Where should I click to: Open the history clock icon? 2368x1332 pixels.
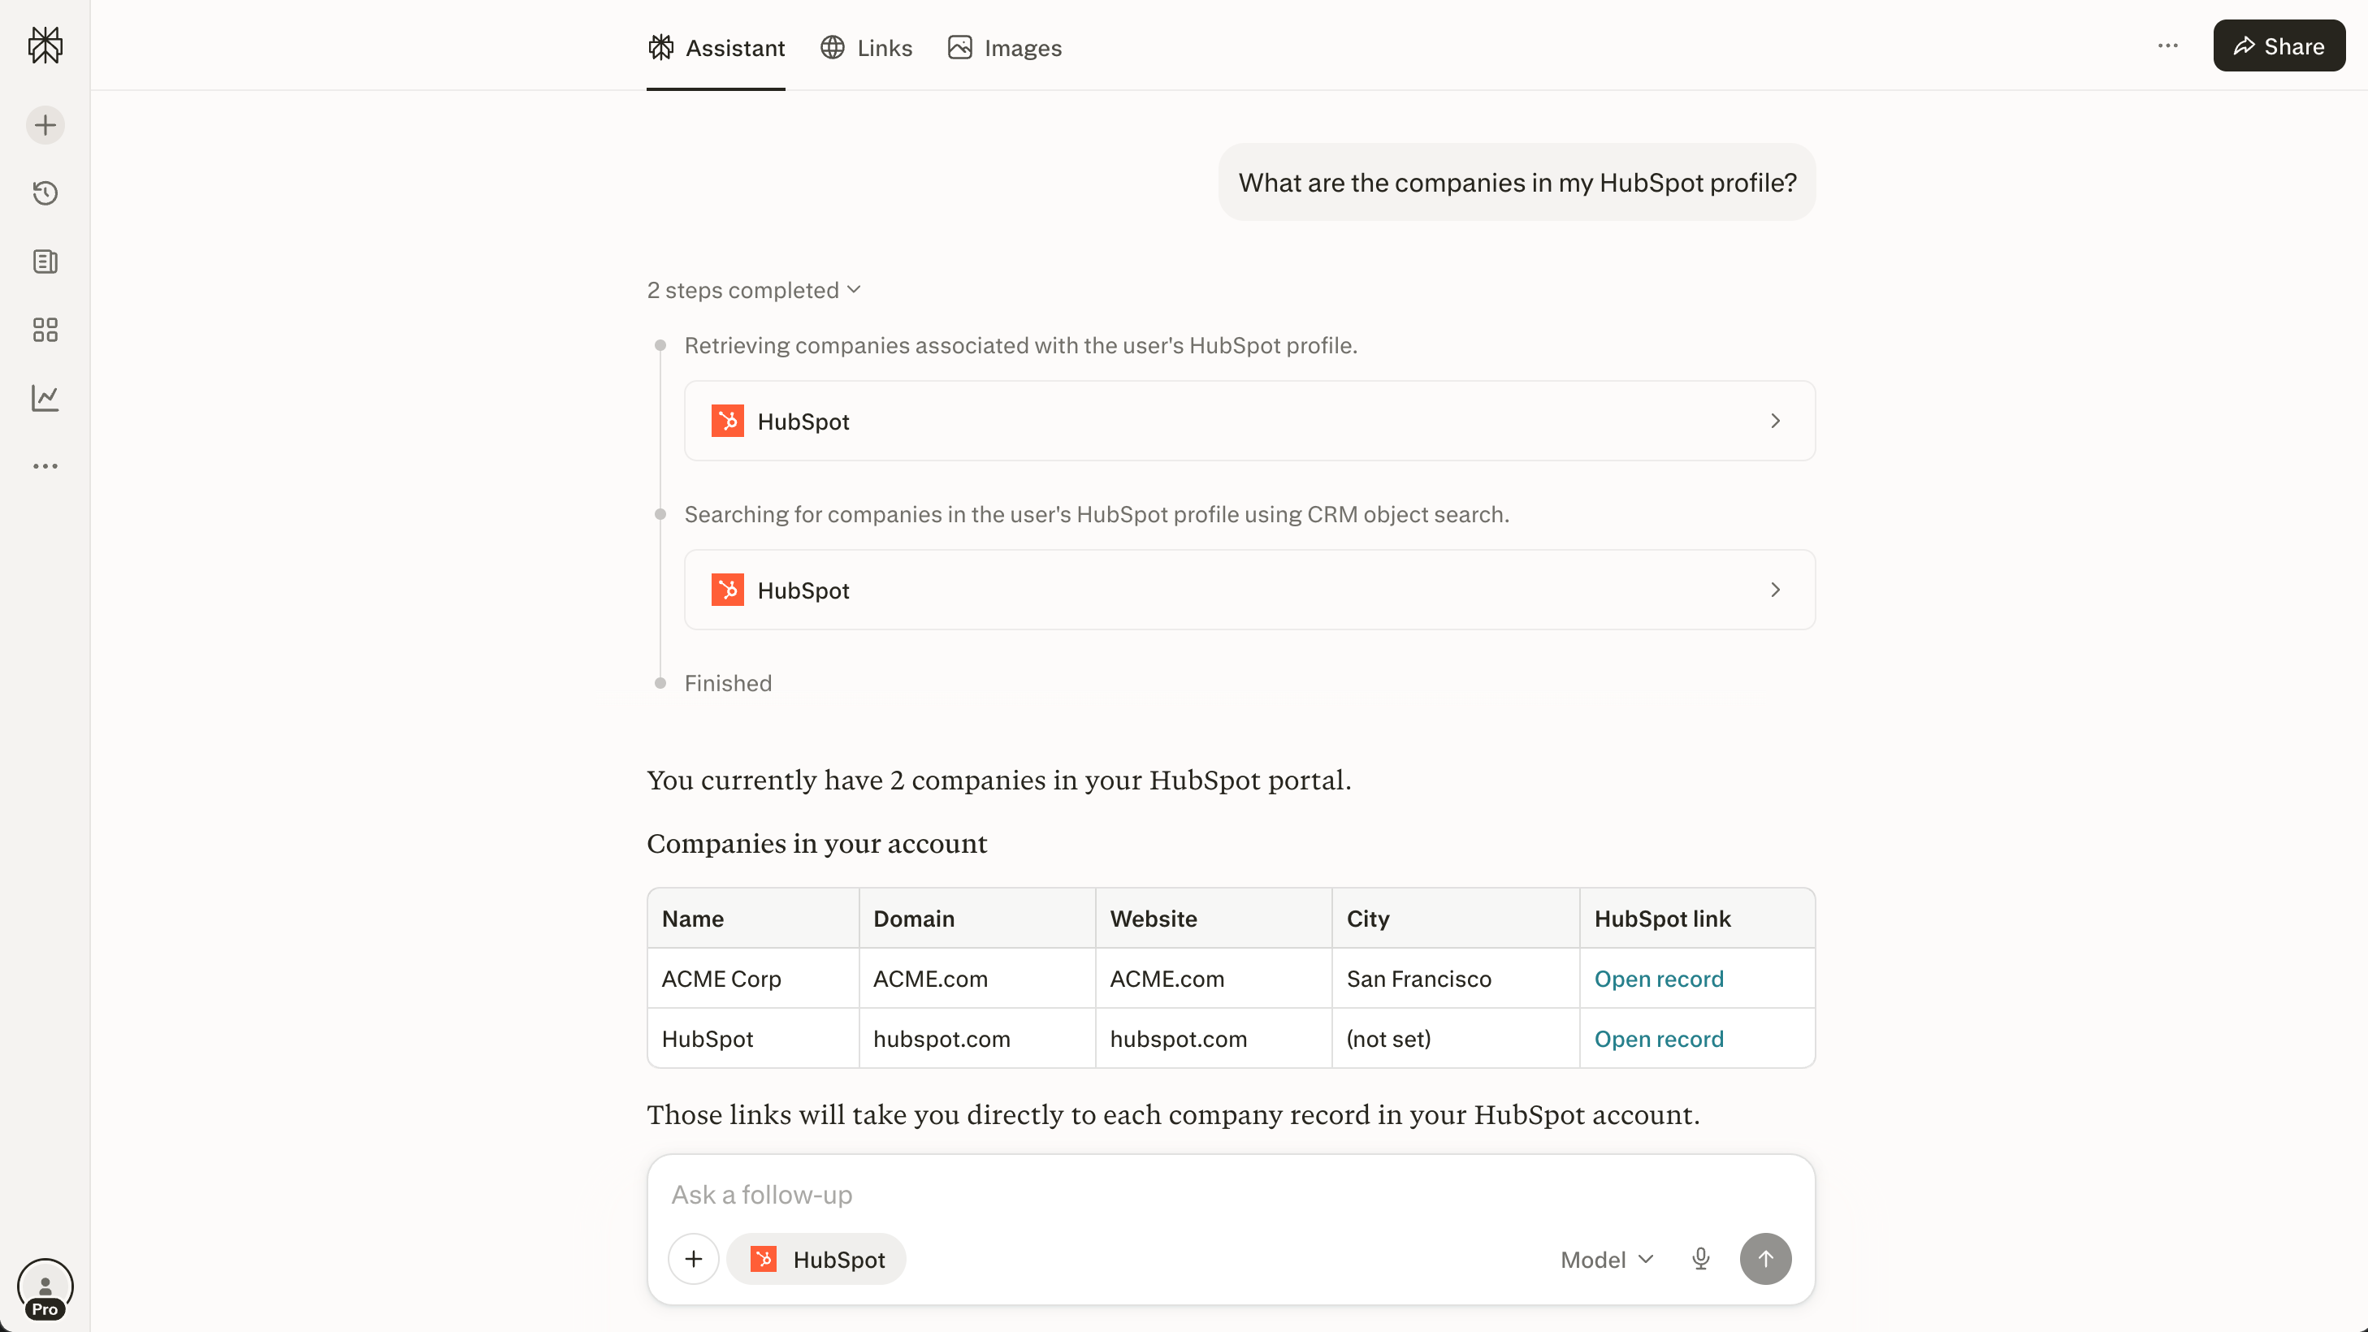point(45,193)
